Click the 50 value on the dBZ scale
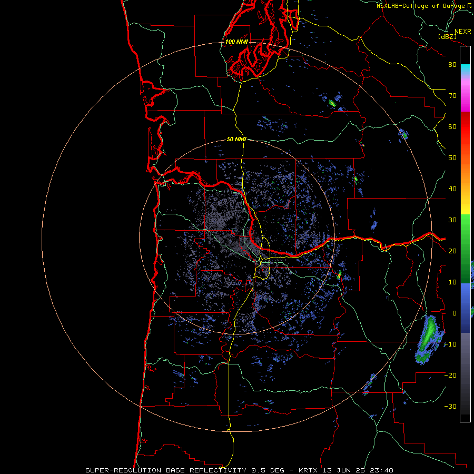The width and height of the screenshot is (474, 474). pos(452,158)
